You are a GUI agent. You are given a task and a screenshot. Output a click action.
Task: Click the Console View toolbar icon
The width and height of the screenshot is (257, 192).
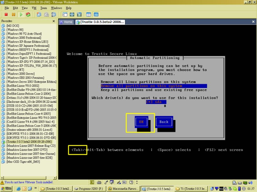tap(96, 14)
